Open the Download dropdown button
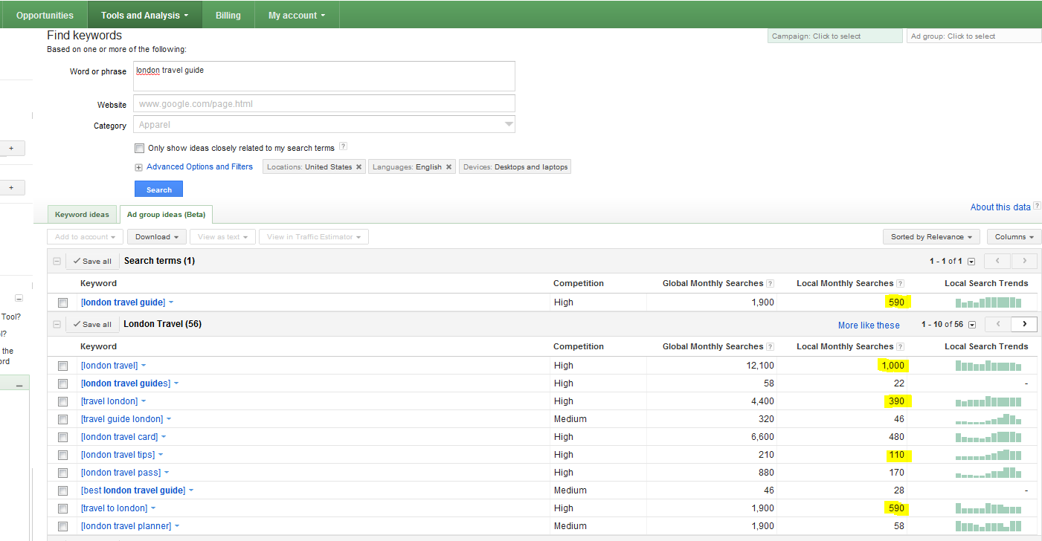 coord(157,237)
